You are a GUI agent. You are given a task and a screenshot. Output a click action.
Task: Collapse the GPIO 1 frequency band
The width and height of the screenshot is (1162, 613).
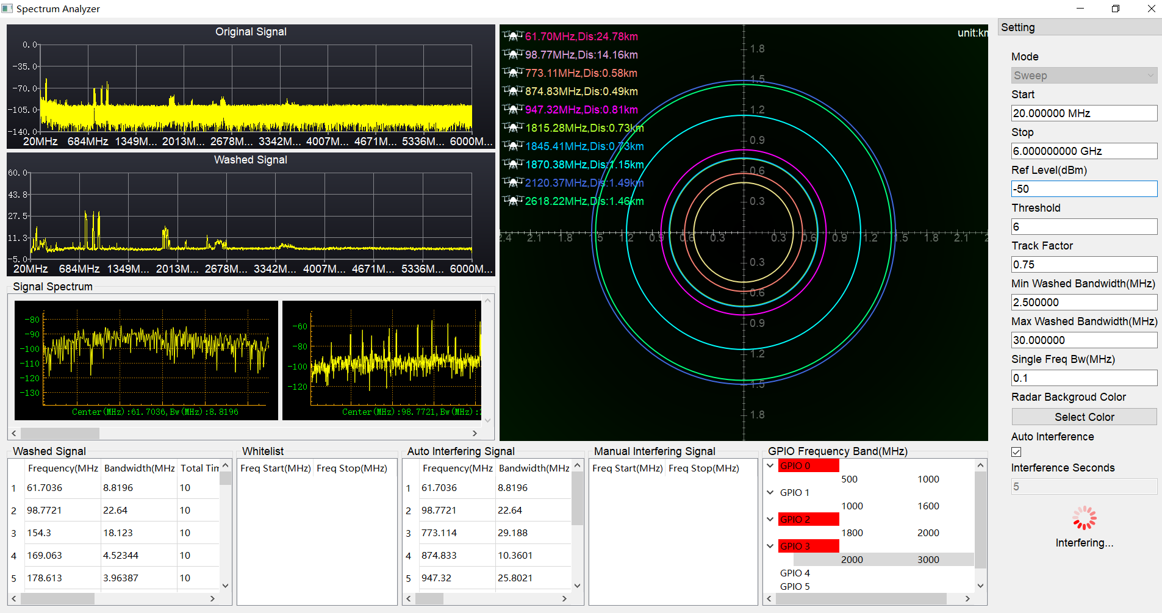[x=770, y=492]
